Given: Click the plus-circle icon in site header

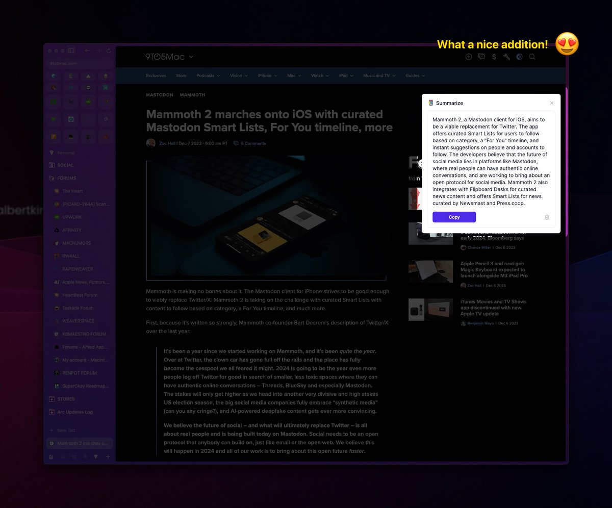Looking at the screenshot, I should [469, 57].
